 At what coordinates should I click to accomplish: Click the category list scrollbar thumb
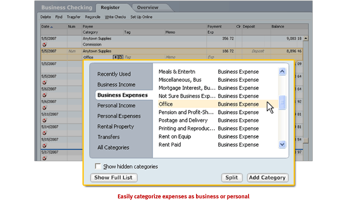pos(282,103)
